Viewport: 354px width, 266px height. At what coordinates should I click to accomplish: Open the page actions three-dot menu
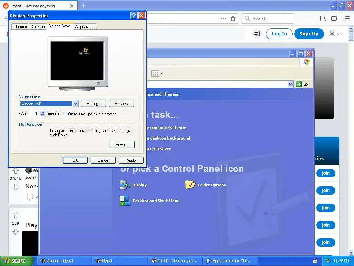[223, 18]
